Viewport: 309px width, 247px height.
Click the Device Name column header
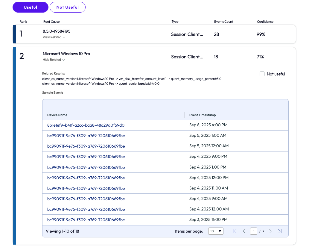click(x=57, y=115)
